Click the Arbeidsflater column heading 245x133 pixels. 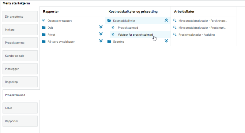pyautogui.click(x=184, y=12)
